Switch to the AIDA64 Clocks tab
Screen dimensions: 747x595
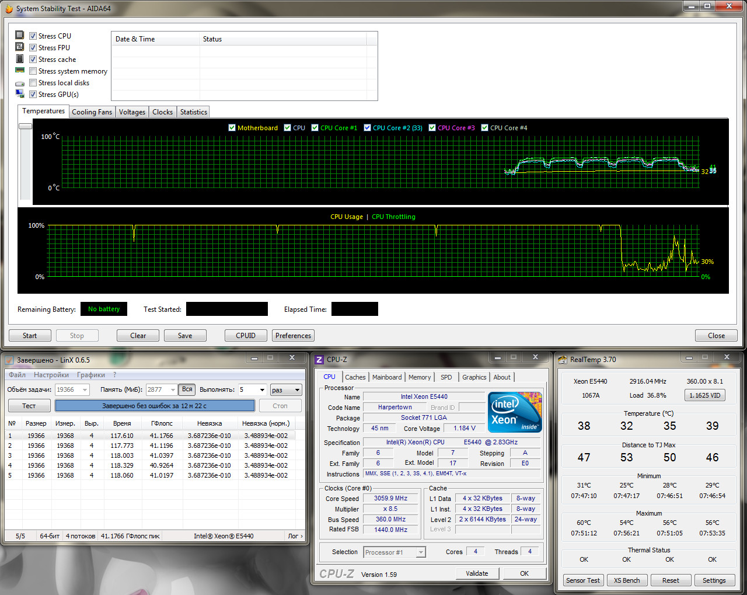pos(162,112)
